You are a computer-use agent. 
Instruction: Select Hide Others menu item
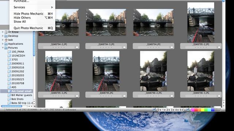[x=32, y=18]
